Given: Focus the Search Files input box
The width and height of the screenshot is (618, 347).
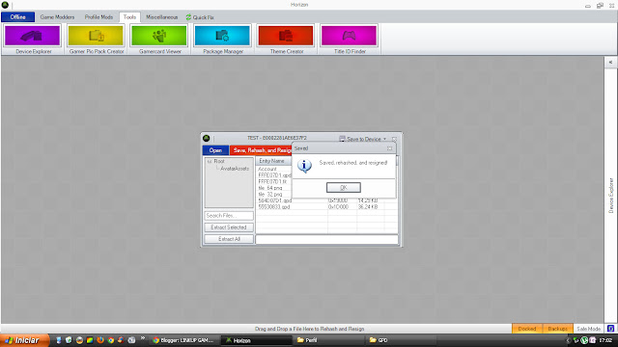Looking at the screenshot, I should click(229, 216).
